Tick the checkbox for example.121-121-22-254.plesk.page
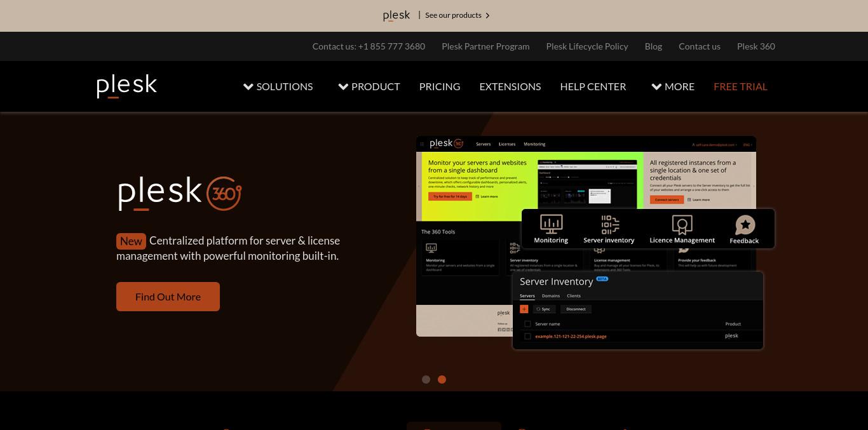The width and height of the screenshot is (868, 430). click(527, 336)
